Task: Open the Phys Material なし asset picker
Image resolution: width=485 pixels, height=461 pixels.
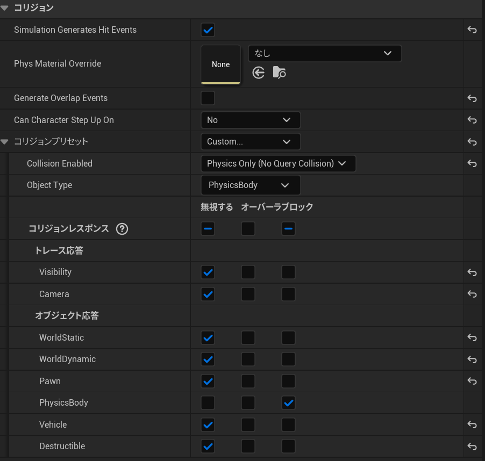Action: tap(325, 53)
